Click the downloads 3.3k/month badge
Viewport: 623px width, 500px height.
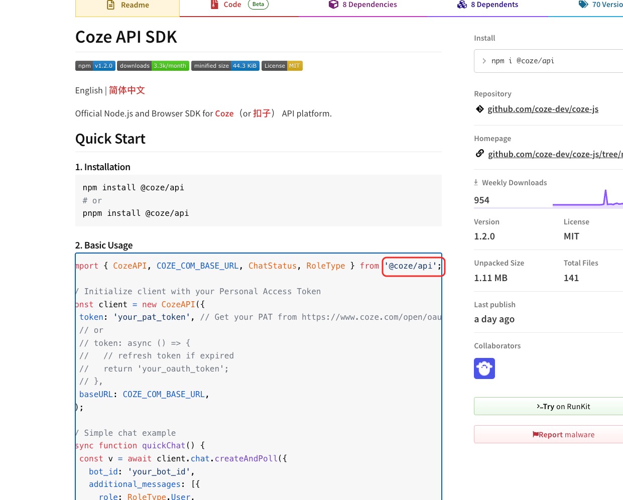pos(153,66)
